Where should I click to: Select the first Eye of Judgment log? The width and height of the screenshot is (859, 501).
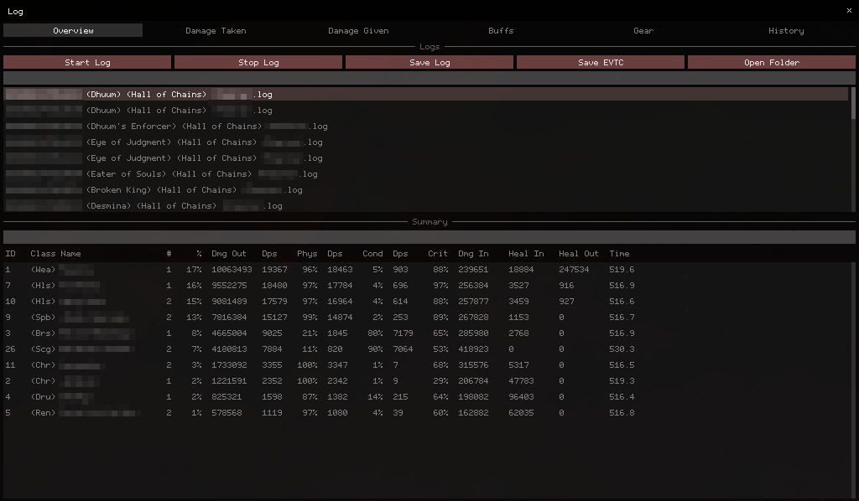pyautogui.click(x=426, y=142)
